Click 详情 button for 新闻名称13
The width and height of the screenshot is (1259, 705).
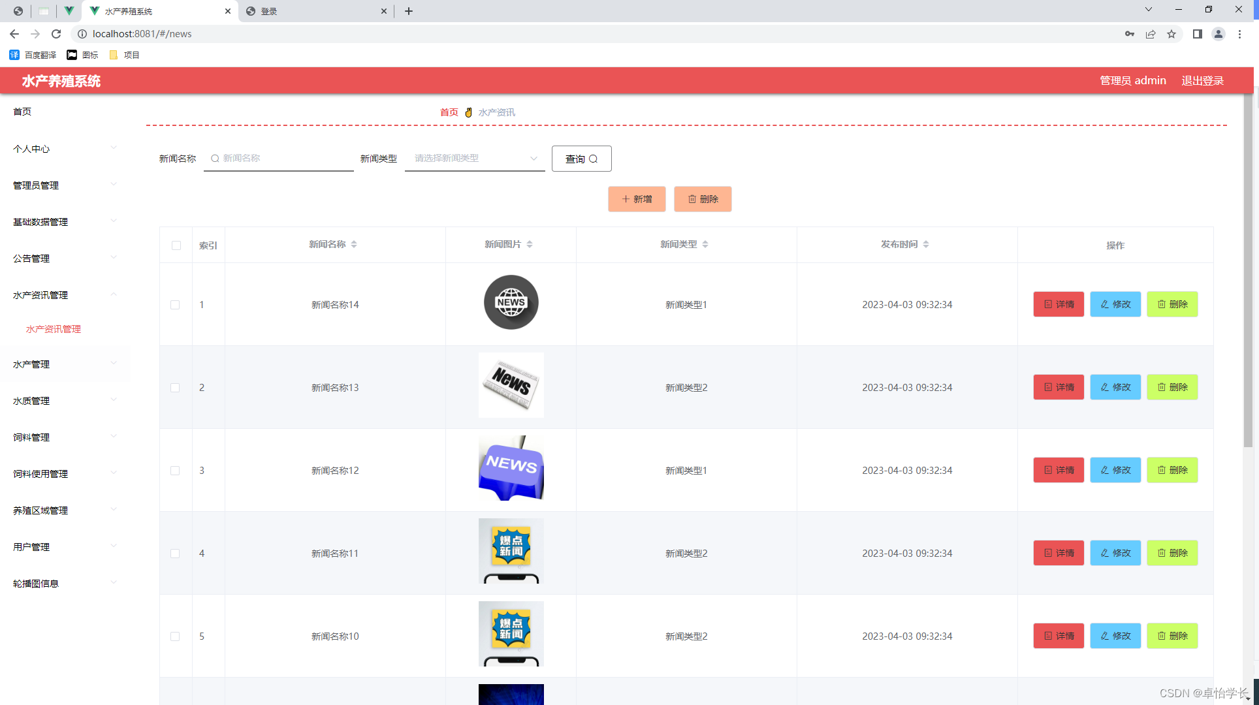pos(1058,387)
